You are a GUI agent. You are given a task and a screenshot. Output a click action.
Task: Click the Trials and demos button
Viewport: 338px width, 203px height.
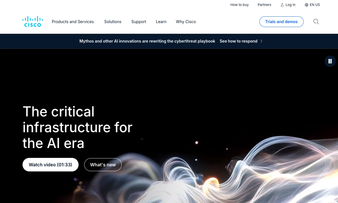click(x=281, y=22)
